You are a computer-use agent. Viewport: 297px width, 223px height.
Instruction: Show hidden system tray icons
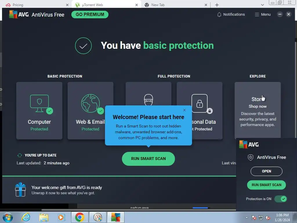247,217
